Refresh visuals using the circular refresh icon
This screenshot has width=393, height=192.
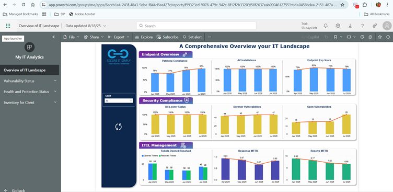pyautogui.click(x=362, y=37)
